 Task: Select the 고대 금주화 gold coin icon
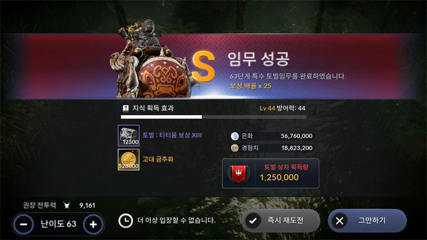point(129,159)
